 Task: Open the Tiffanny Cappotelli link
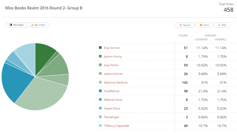117,126
